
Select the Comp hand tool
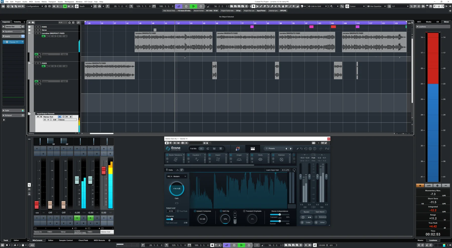(283, 6)
